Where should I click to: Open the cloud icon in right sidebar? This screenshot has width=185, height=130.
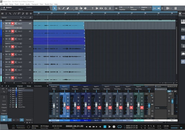[x=183, y=54]
